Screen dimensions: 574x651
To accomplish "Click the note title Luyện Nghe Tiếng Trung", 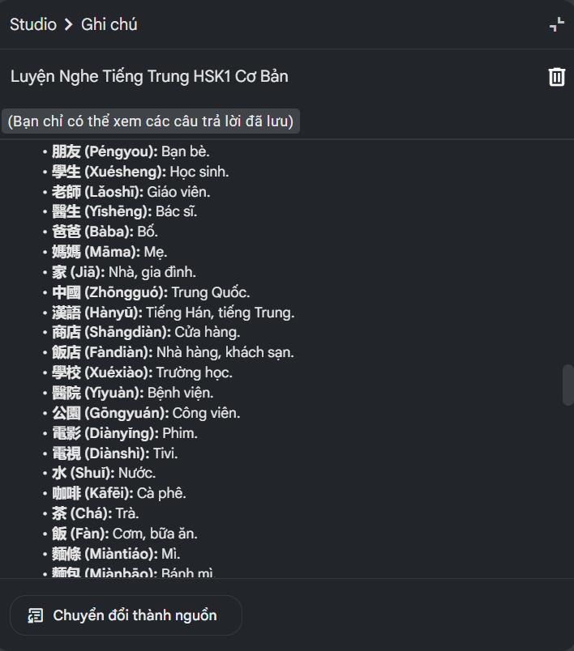I will coord(149,76).
